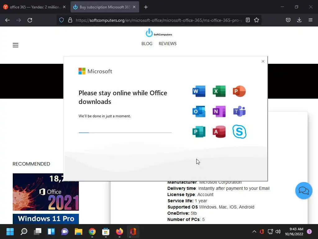The image size is (318, 239).
Task: Open the Chat app on the taskbar
Action: (x=65, y=232)
